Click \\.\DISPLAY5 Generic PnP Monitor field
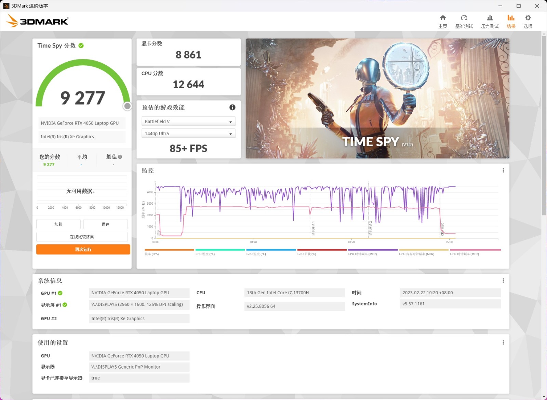The height and width of the screenshot is (400, 547). click(x=139, y=367)
